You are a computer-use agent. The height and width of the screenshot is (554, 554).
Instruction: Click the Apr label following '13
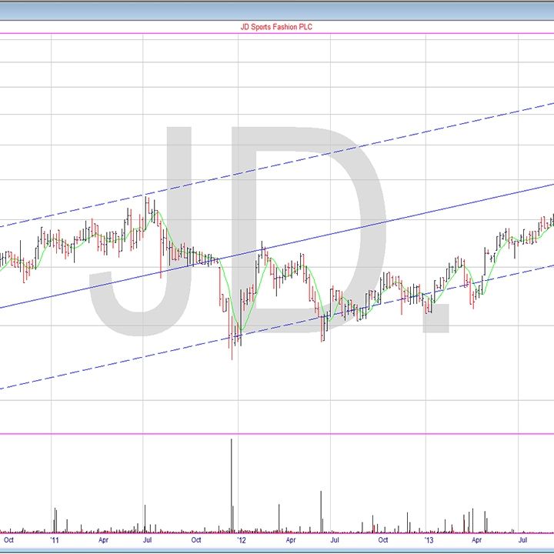tap(477, 541)
